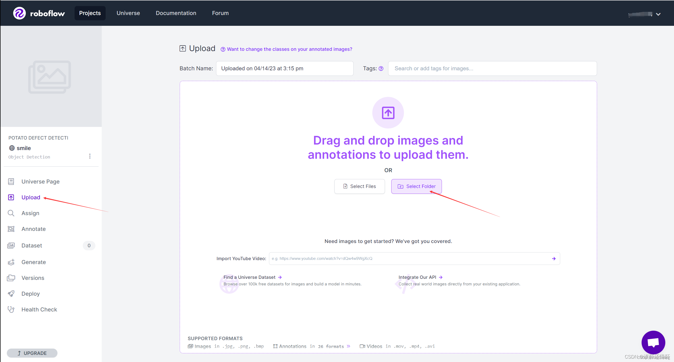
Task: Open project three-dot options menu
Action: coord(90,156)
